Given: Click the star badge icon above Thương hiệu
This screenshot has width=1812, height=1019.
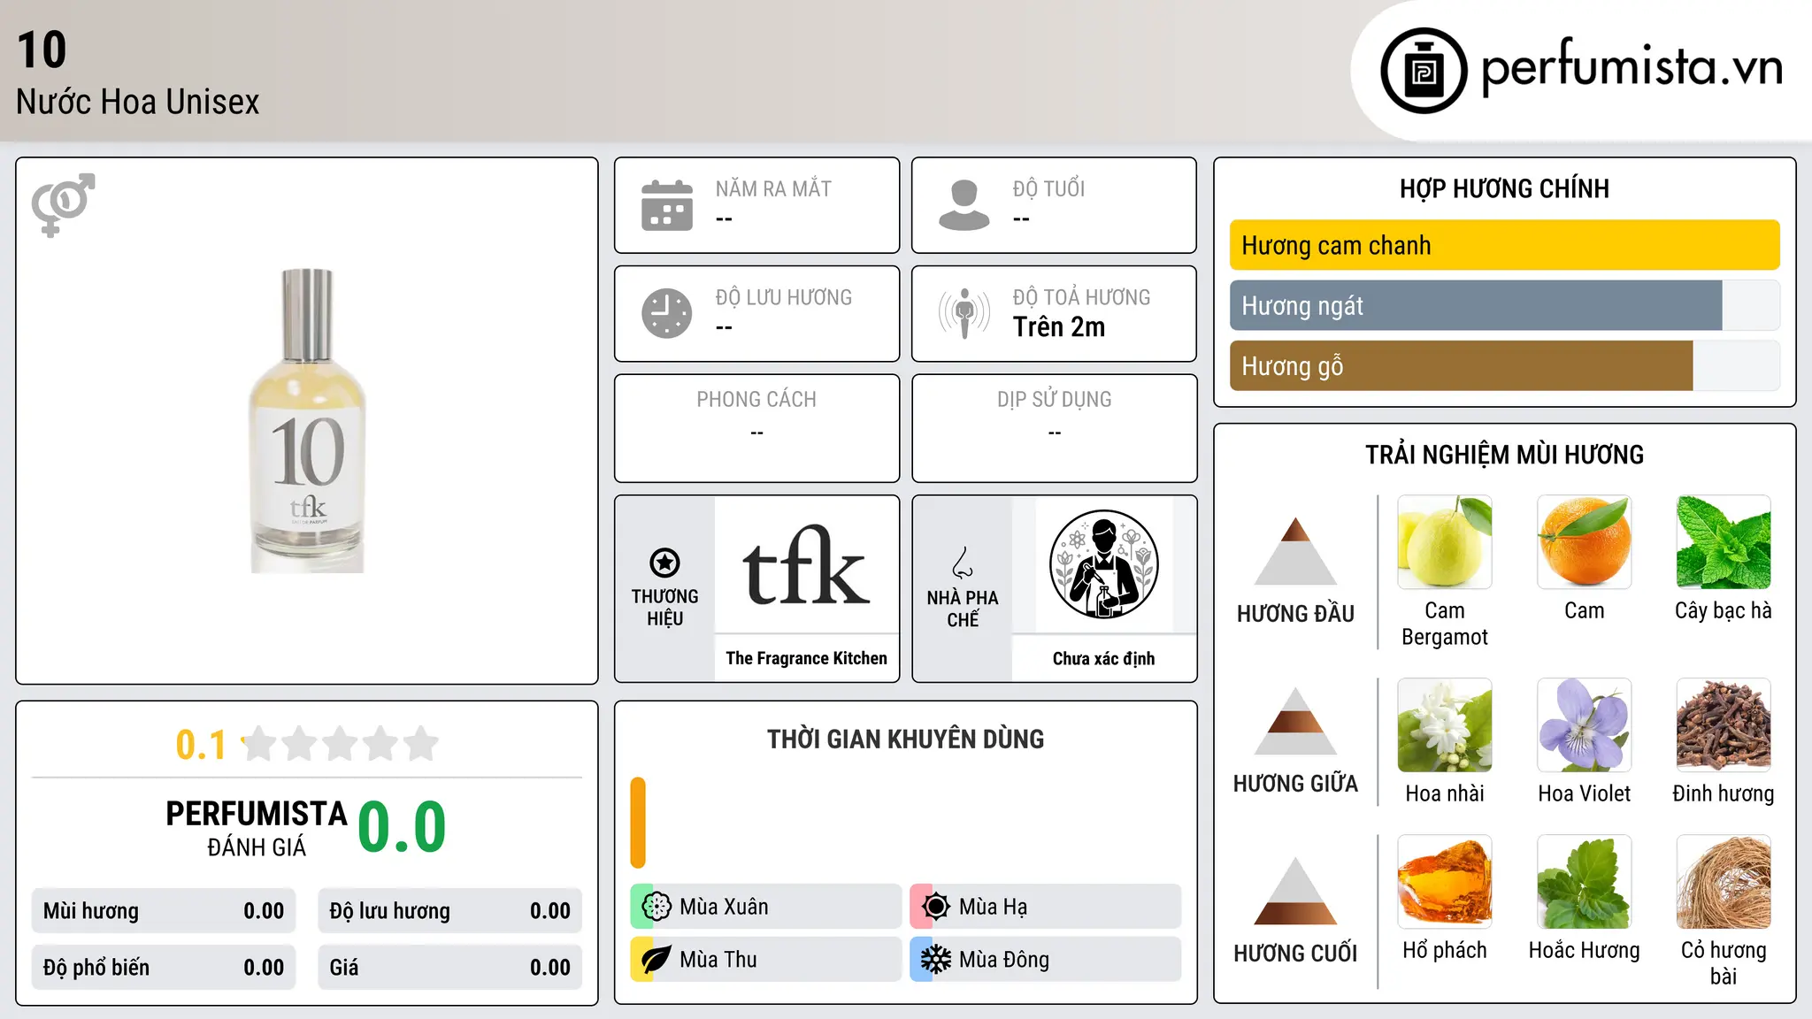Looking at the screenshot, I should click(x=664, y=563).
